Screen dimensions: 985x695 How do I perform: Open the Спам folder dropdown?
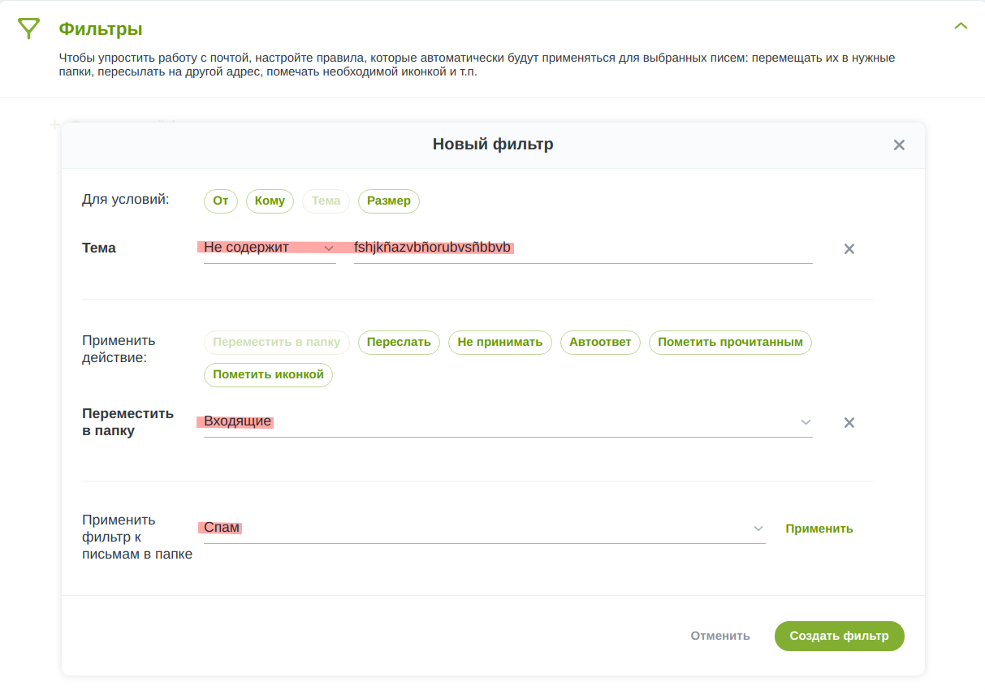484,529
